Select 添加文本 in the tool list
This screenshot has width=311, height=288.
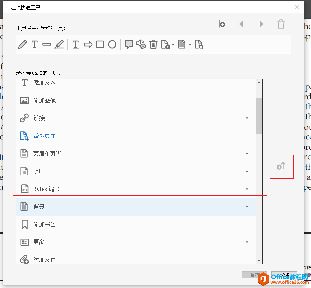136,83
